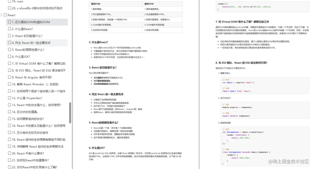The width and height of the screenshot is (314, 169).
Task: Click table cell '5.过多的内存浪费。'
Action: click(115, 30)
